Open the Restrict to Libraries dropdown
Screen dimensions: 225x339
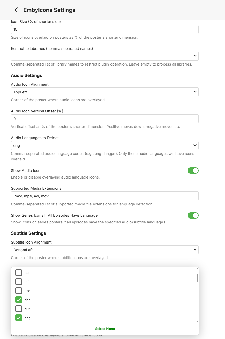105,56
